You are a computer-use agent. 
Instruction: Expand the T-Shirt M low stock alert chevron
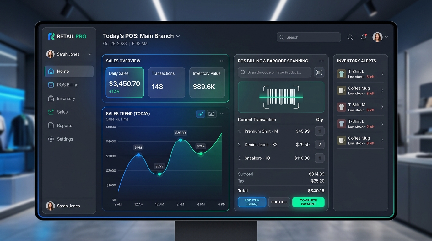tap(382, 107)
